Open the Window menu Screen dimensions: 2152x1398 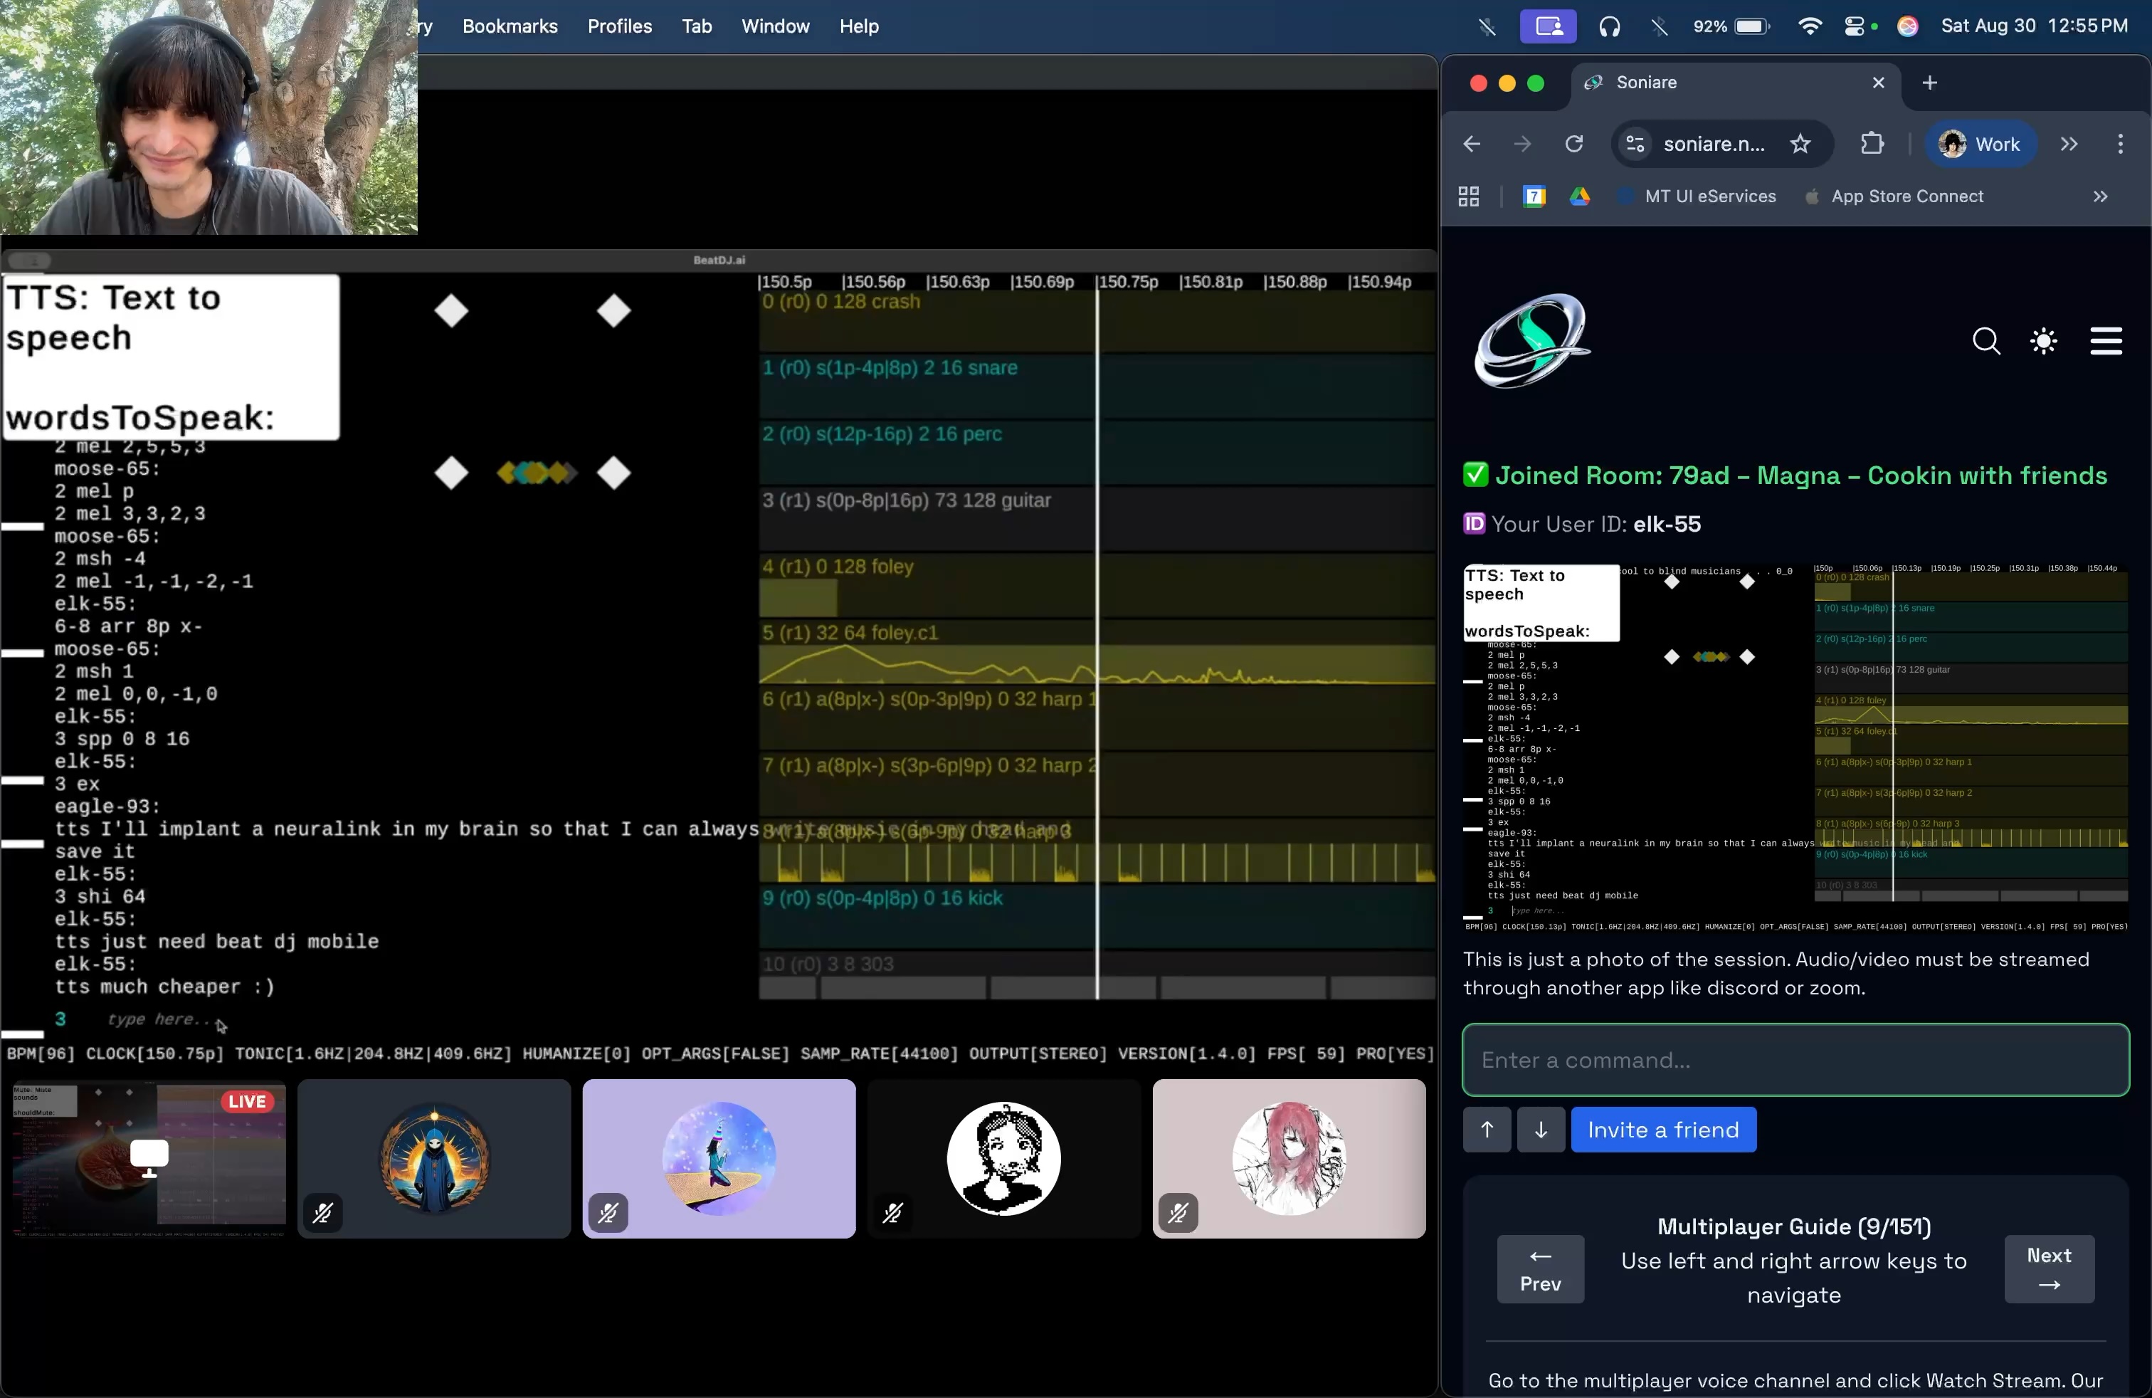click(x=775, y=26)
